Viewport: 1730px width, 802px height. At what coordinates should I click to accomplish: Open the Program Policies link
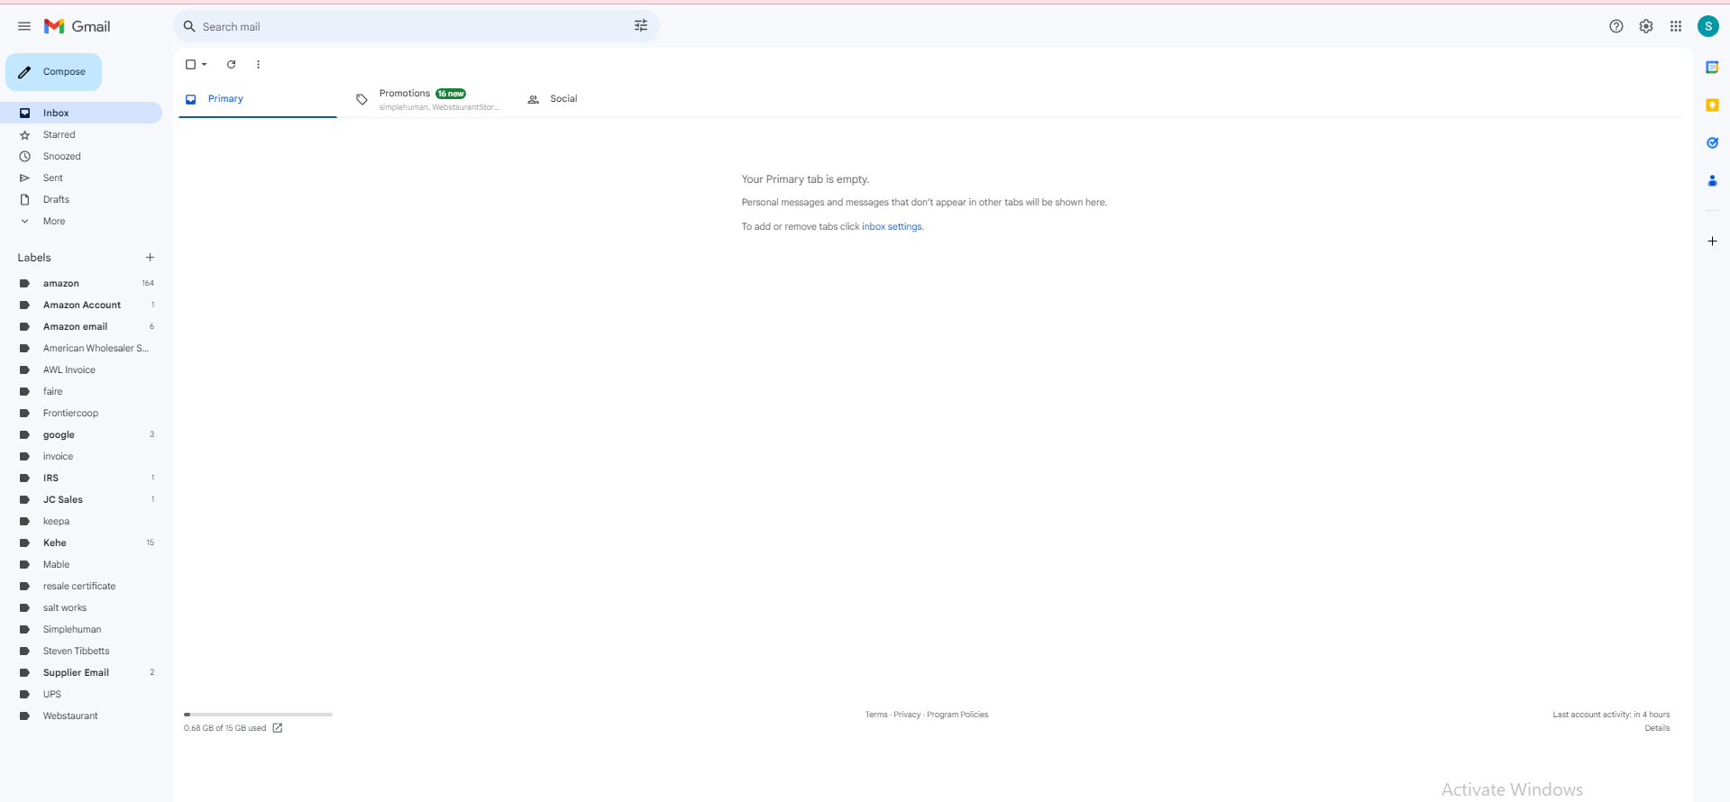click(957, 715)
